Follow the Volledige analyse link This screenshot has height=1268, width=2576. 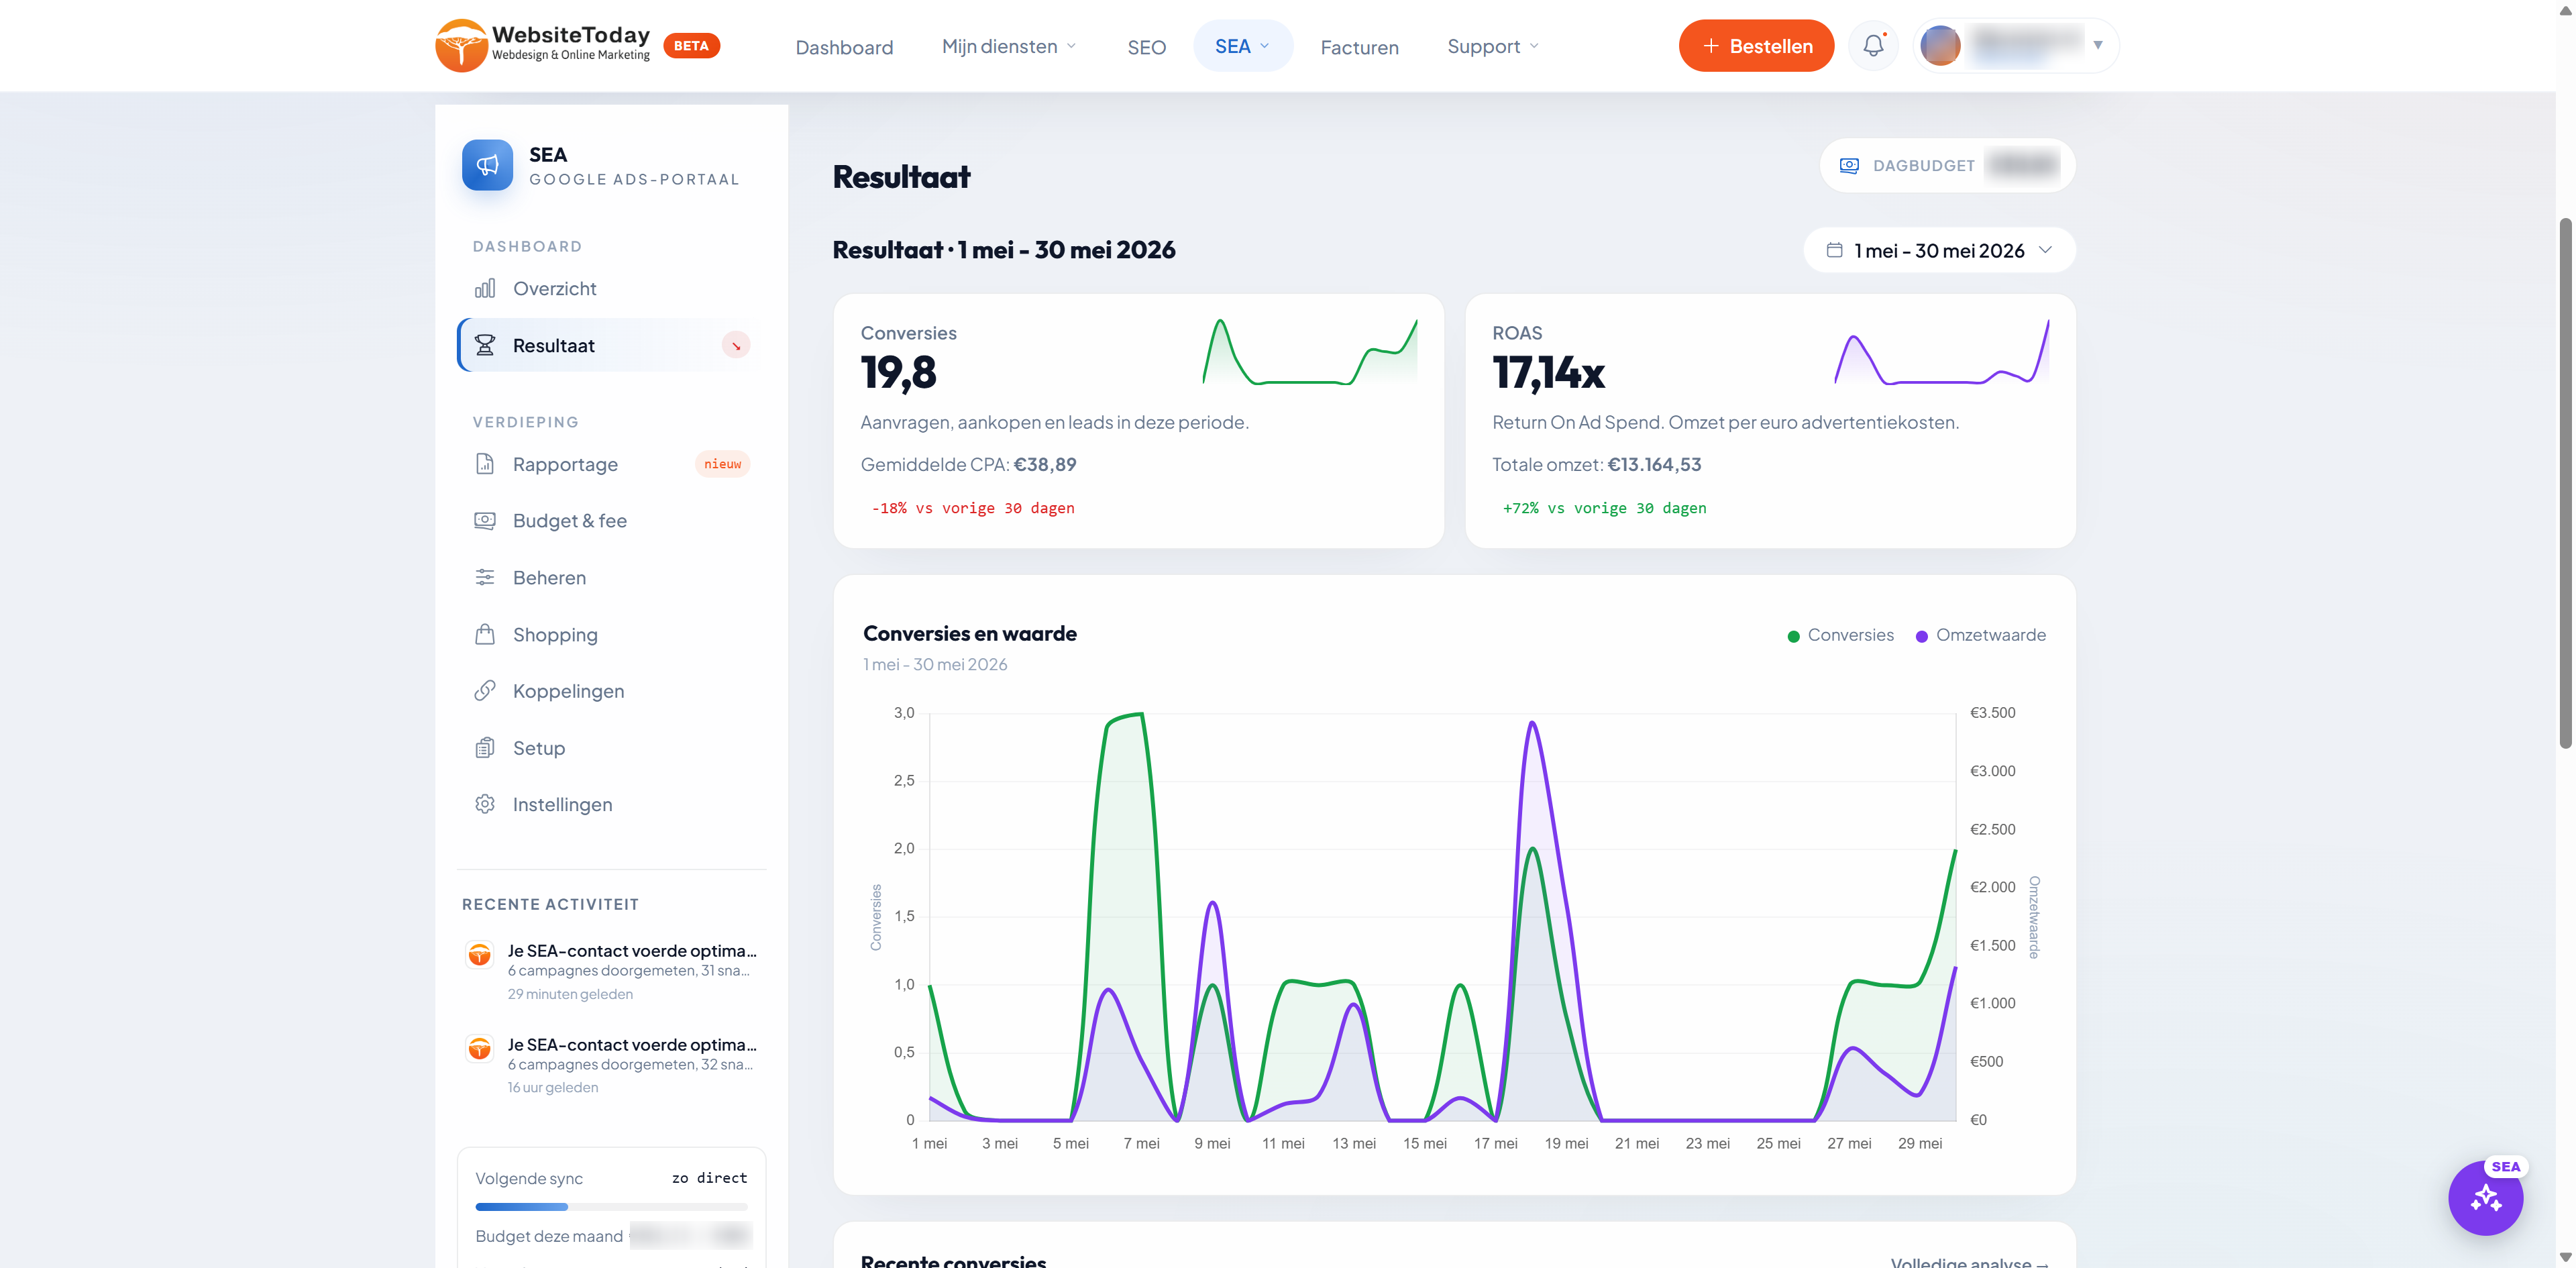[x=1969, y=1262]
